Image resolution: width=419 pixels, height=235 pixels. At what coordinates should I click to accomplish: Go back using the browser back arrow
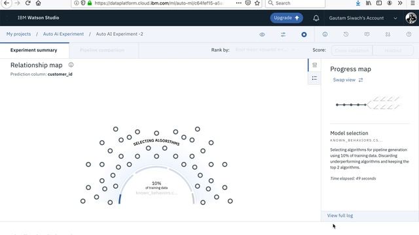[7, 3]
